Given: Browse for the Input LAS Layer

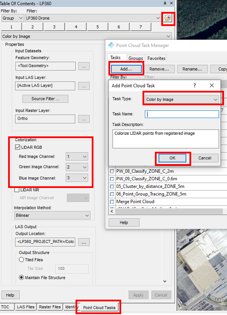Looking at the screenshot, I should 84,86.
